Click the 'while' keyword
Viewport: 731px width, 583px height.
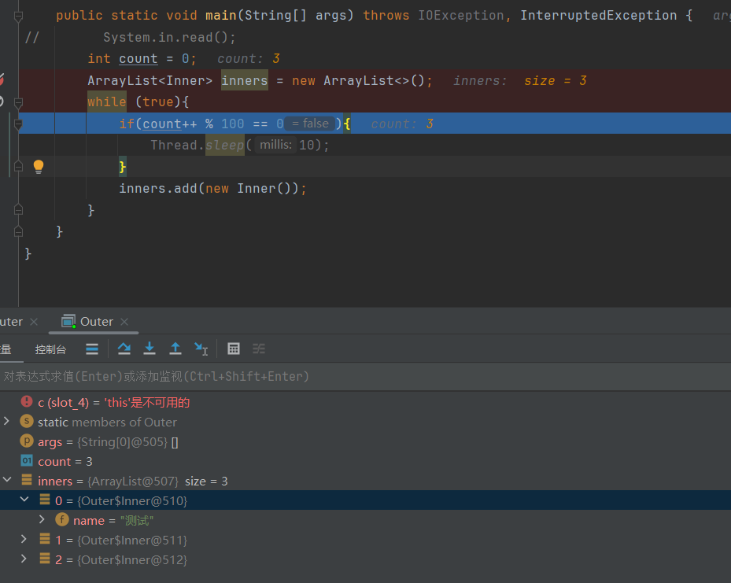[x=107, y=102]
